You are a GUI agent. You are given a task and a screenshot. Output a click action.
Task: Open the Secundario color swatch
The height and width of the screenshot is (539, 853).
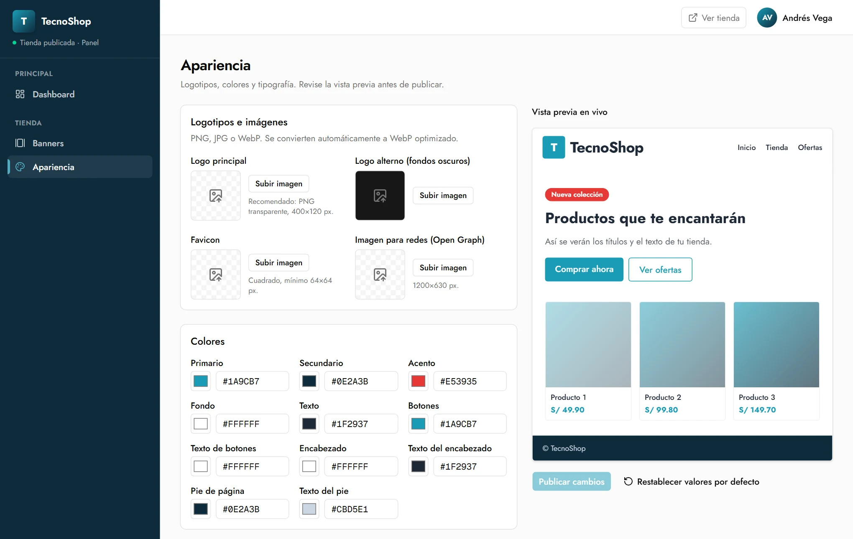pos(309,381)
